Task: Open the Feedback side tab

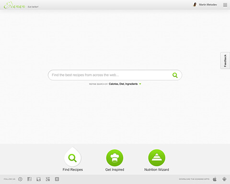Action: (x=225, y=61)
